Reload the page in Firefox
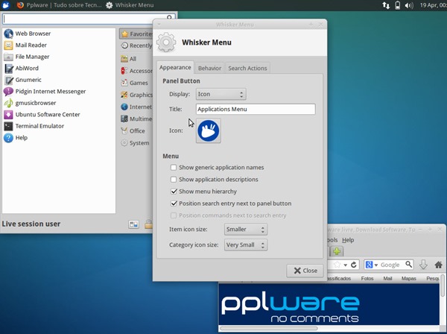The height and width of the screenshot is (334, 447). [x=354, y=265]
